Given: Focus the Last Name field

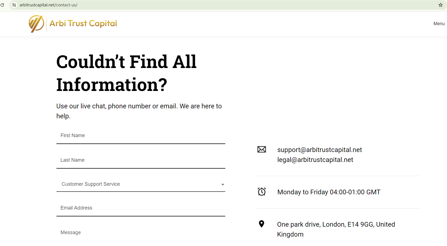Looking at the screenshot, I should tap(141, 160).
